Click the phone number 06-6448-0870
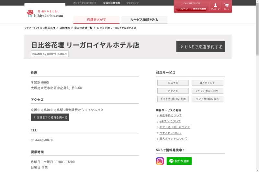 click(x=42, y=140)
